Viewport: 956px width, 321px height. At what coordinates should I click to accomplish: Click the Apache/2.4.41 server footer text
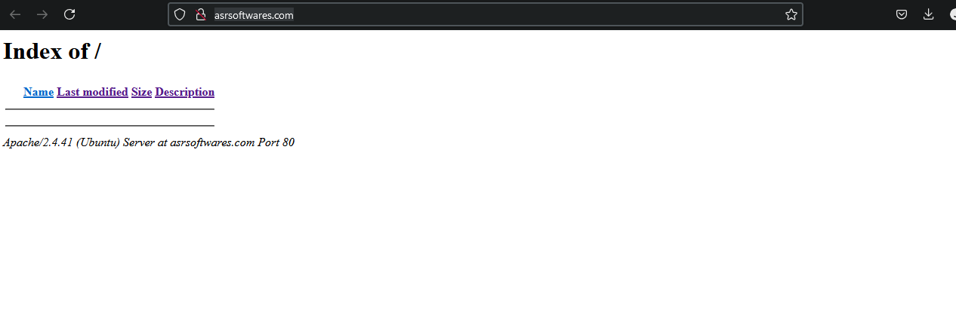coord(149,142)
